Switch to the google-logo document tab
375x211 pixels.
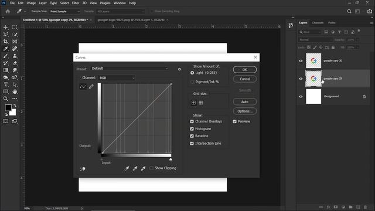131,20
